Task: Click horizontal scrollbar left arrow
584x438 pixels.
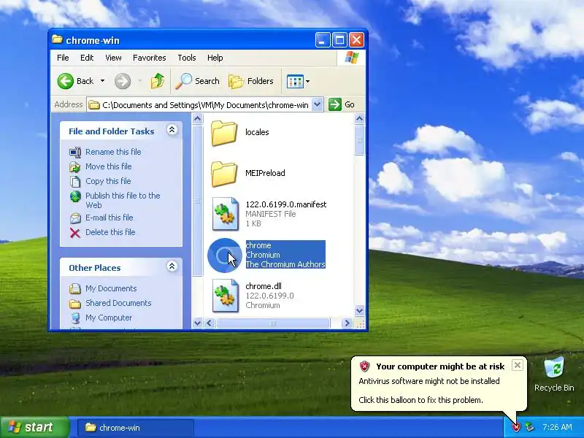Action: pos(210,323)
